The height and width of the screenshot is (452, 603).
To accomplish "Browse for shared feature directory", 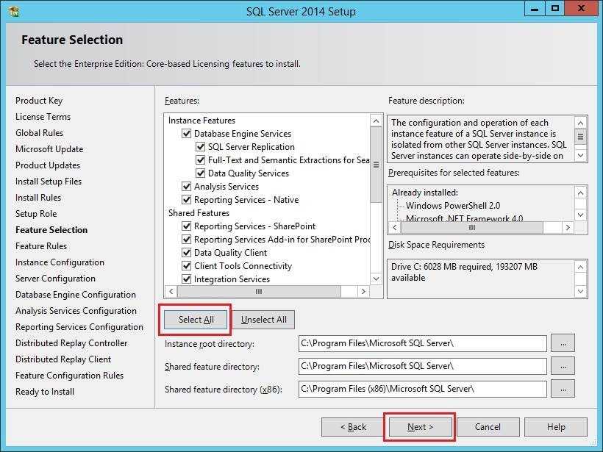I will point(563,366).
